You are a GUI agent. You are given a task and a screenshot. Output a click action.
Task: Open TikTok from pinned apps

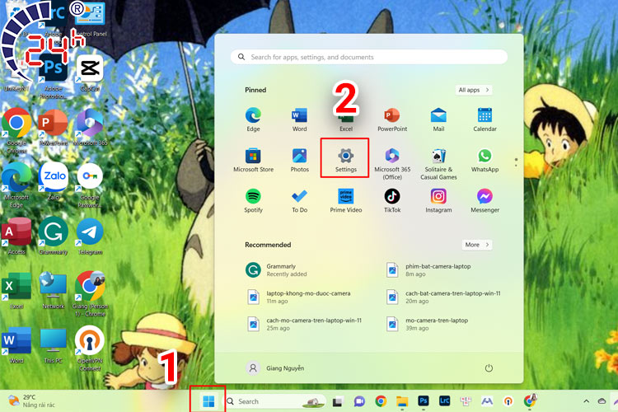392,200
